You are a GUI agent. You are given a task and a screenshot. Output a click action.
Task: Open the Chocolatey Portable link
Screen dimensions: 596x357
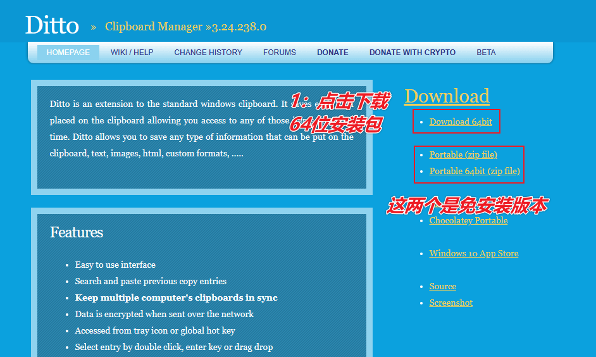[468, 221]
